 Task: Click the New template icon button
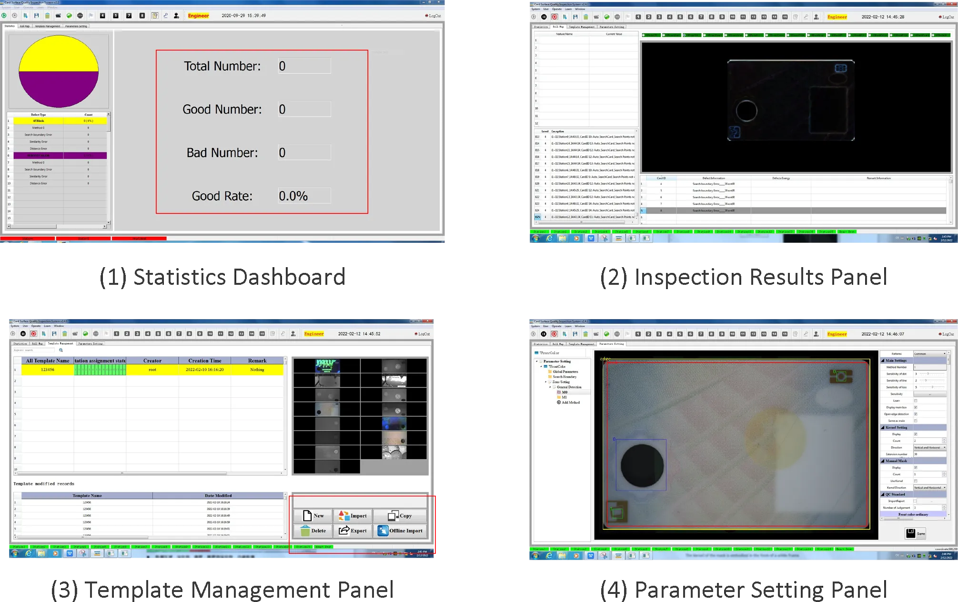coord(313,516)
